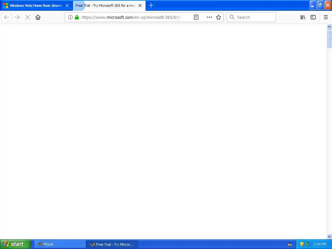Click the Microsoft logo favicon on first tab
332x249 pixels.
[6, 6]
